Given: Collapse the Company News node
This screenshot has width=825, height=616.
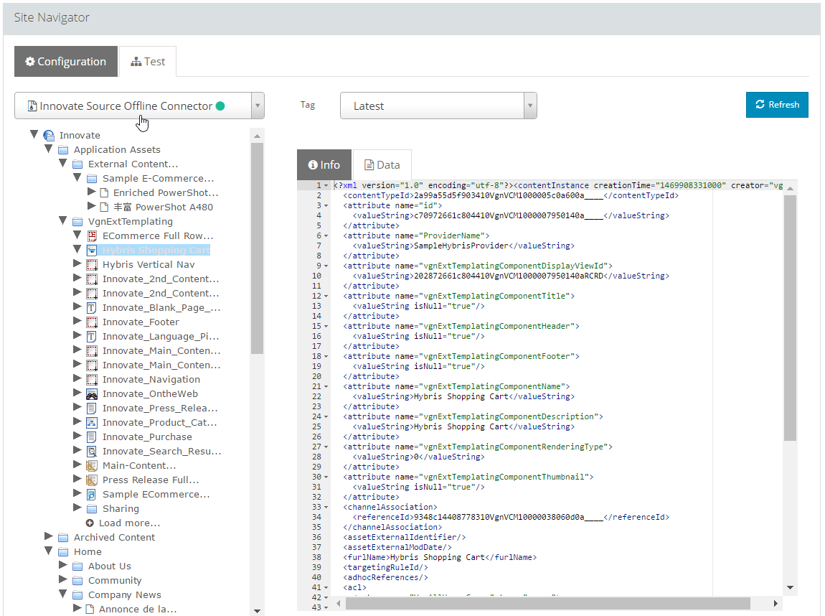Looking at the screenshot, I should (62, 594).
